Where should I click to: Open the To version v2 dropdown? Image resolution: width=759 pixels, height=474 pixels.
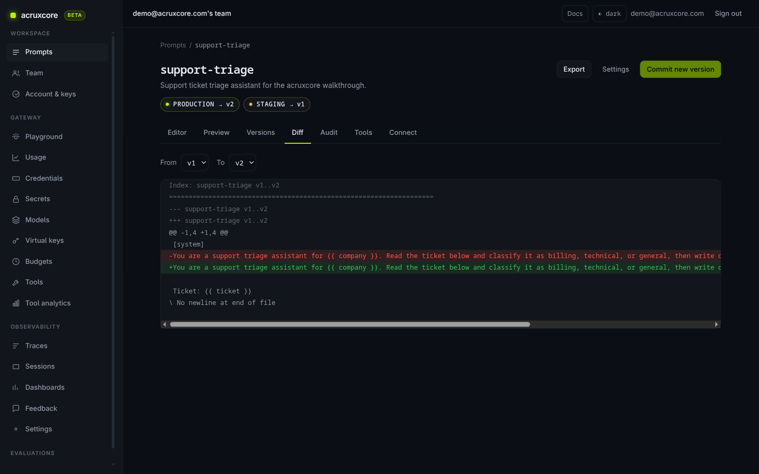click(242, 163)
